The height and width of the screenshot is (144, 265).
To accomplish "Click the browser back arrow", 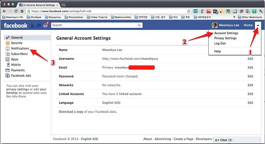I will 4,11.
